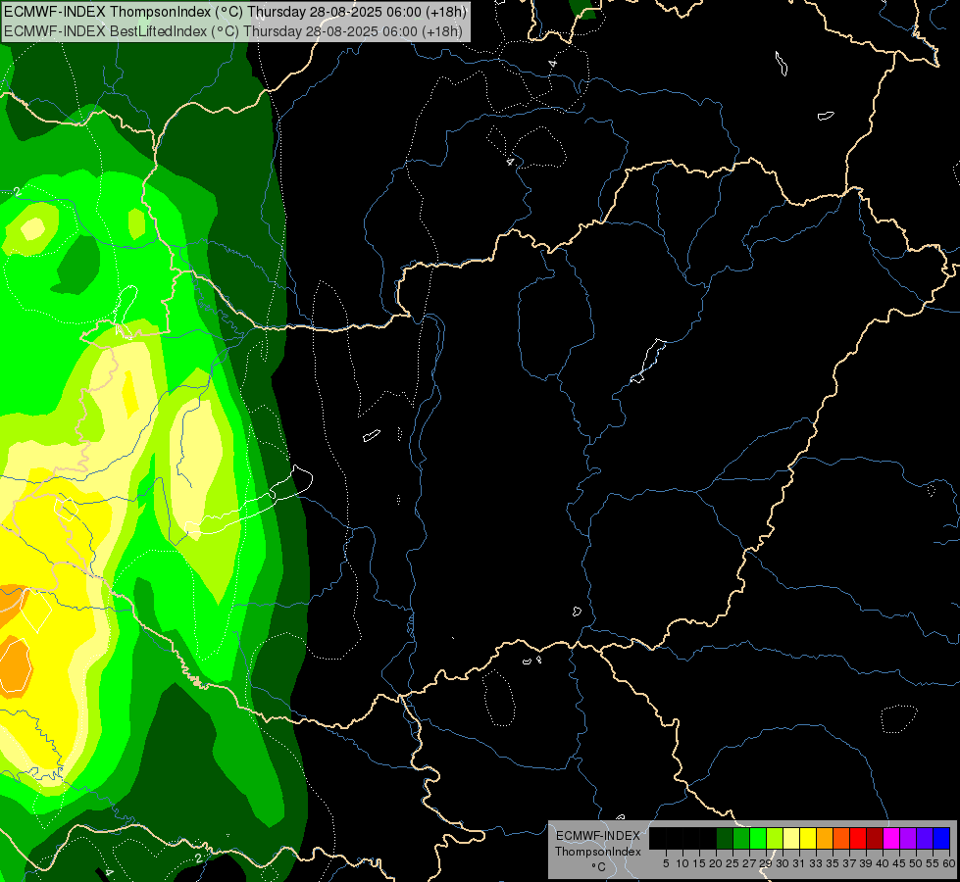Pick the magenta 40–45 legend swatch
The width and height of the screenshot is (960, 882).
pos(890,838)
